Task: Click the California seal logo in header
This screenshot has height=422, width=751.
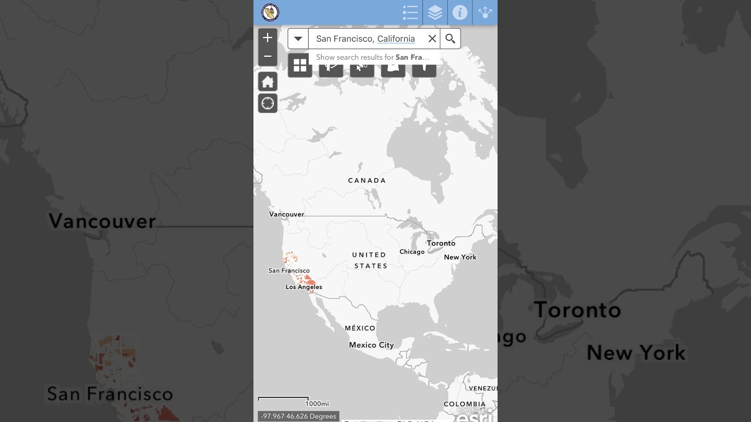Action: (270, 12)
